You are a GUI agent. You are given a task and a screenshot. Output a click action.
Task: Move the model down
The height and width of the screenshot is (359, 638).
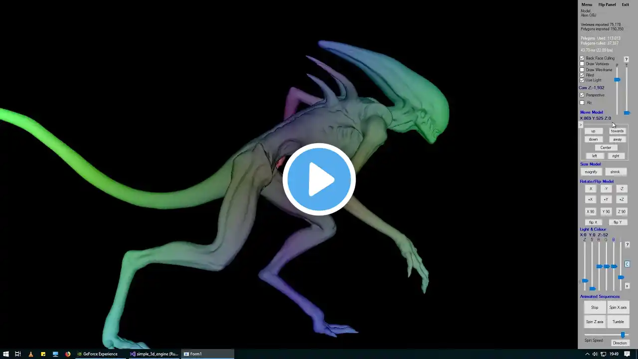click(x=593, y=140)
